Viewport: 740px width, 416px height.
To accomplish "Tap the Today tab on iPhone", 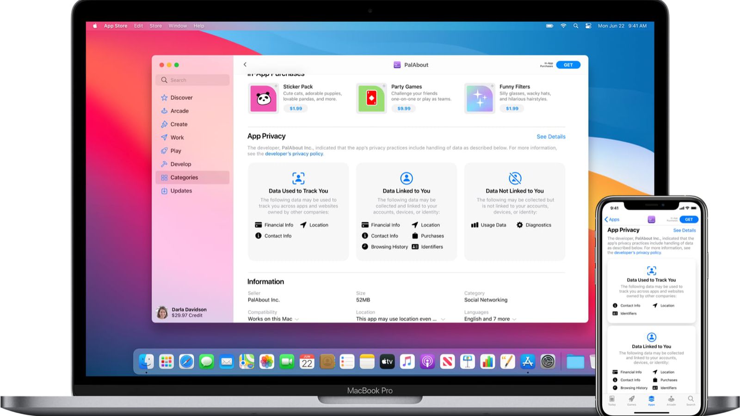I will click(612, 400).
